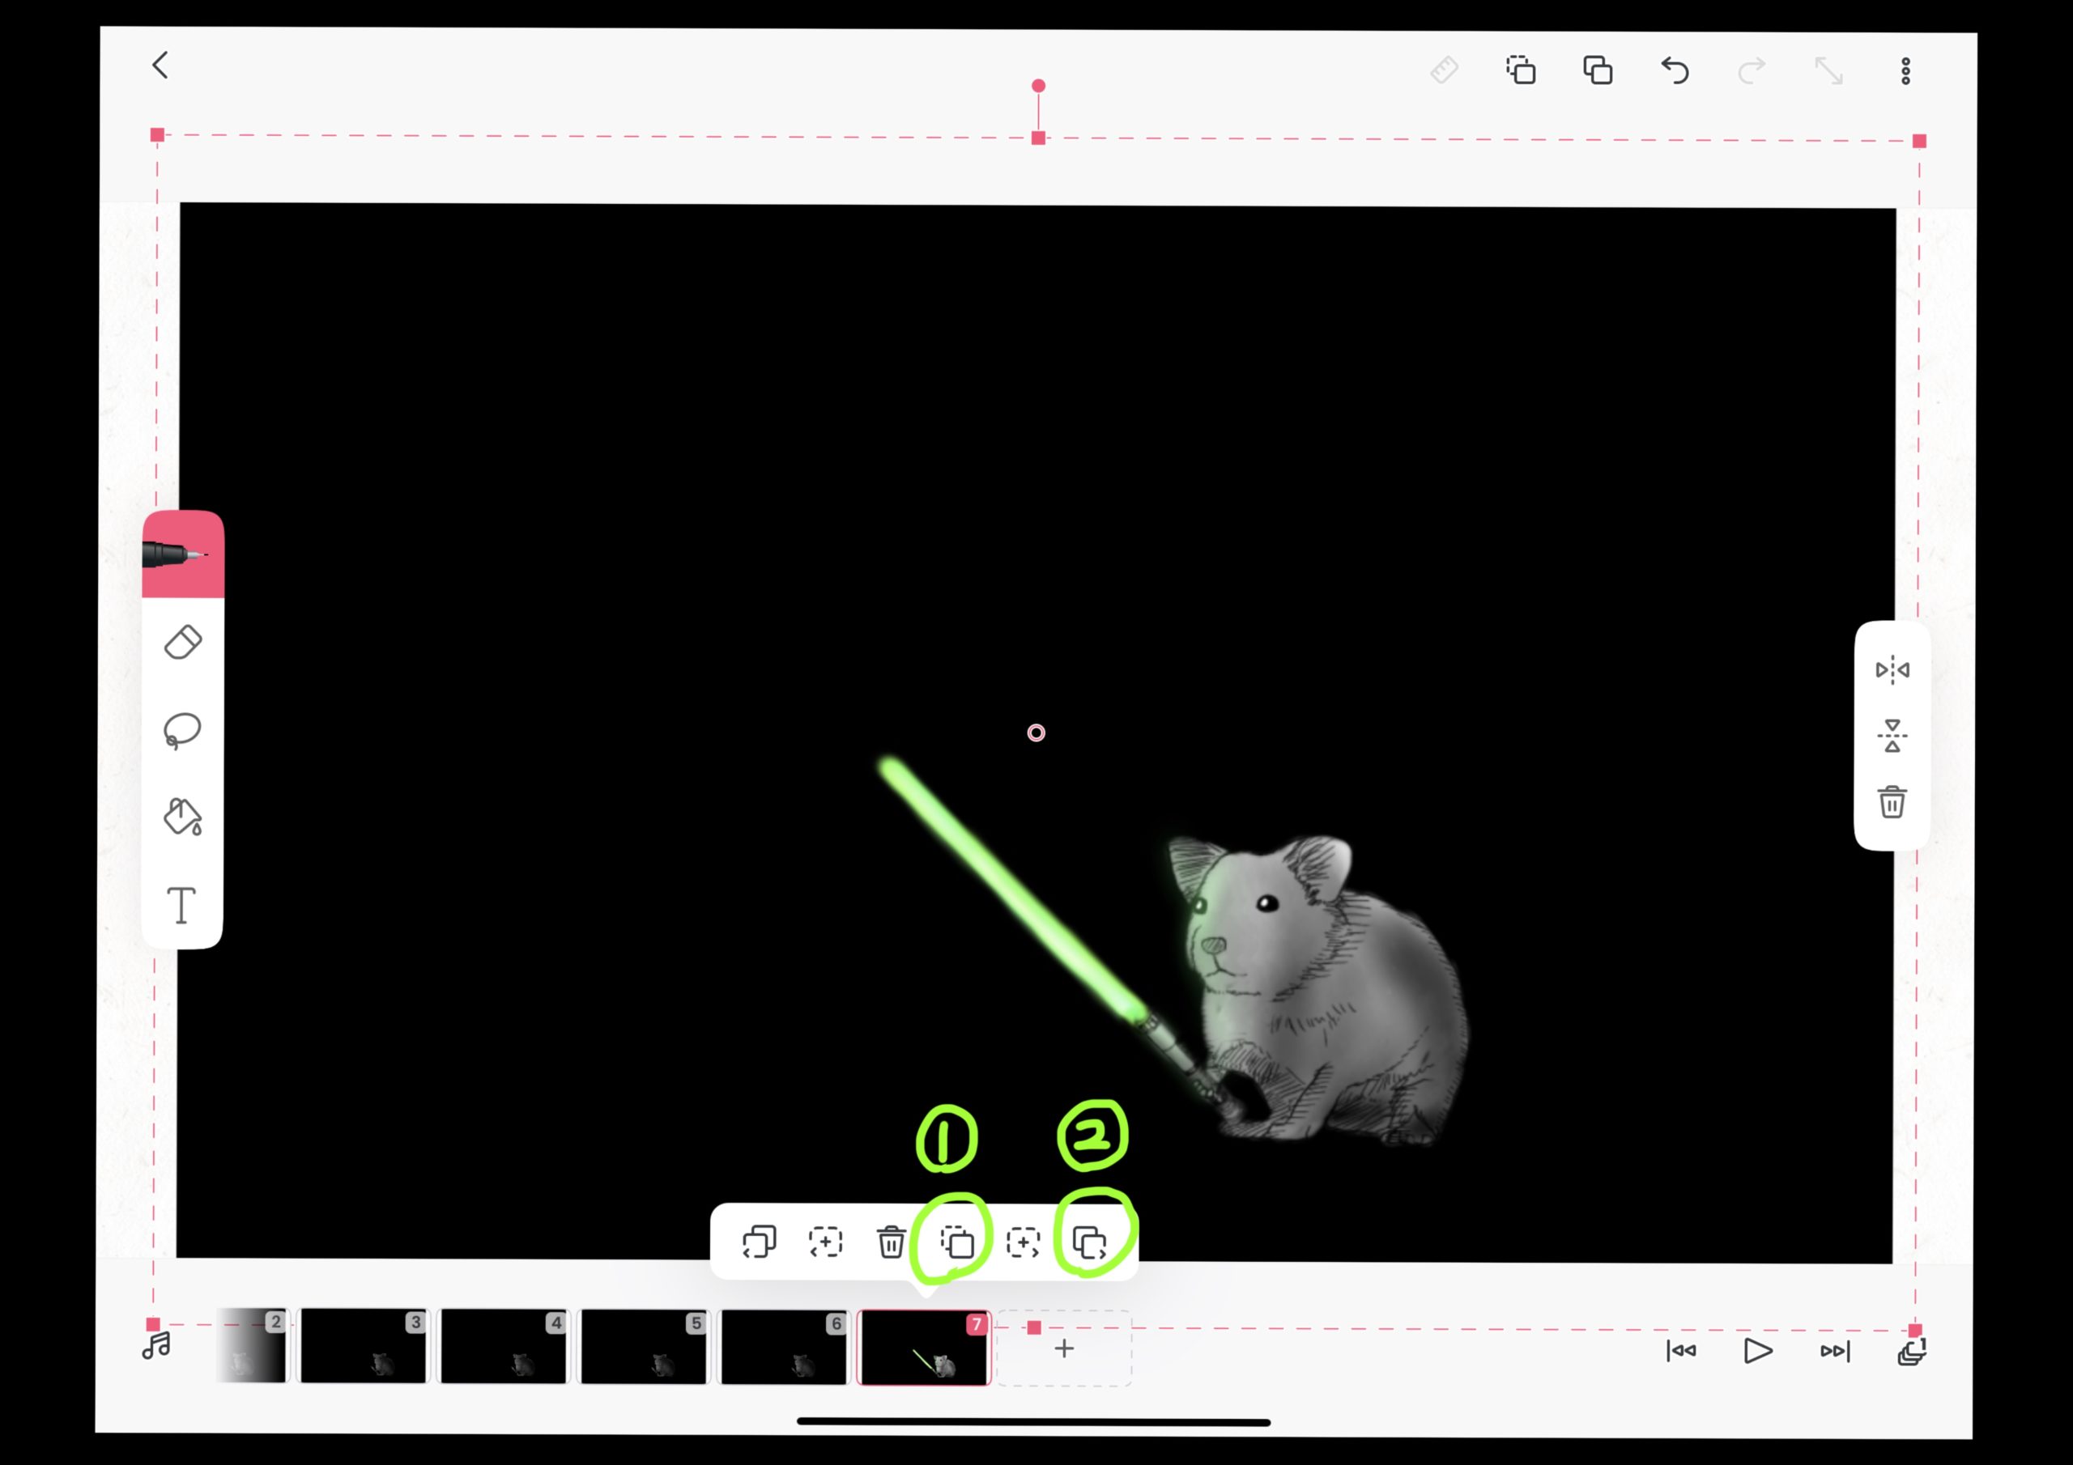This screenshot has width=2073, height=1465.
Task: Click the paste icon in the top bar
Action: (x=1597, y=70)
